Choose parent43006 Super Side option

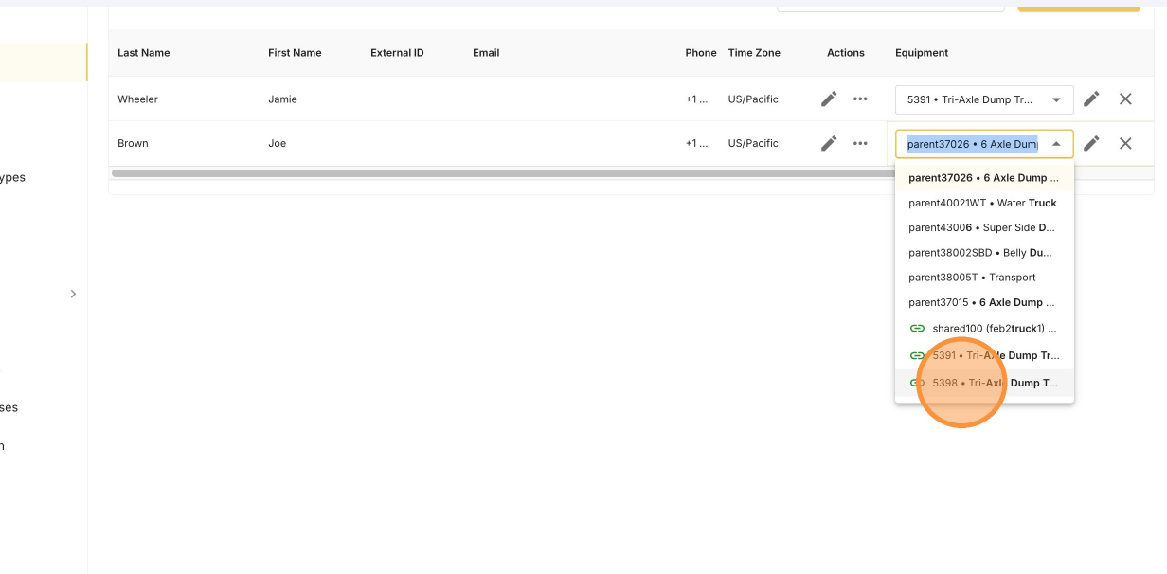tap(984, 227)
